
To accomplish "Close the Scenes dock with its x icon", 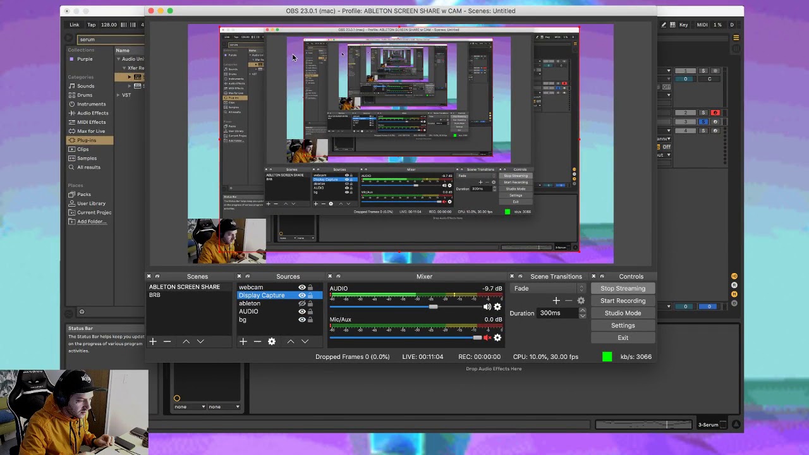I will tap(149, 276).
